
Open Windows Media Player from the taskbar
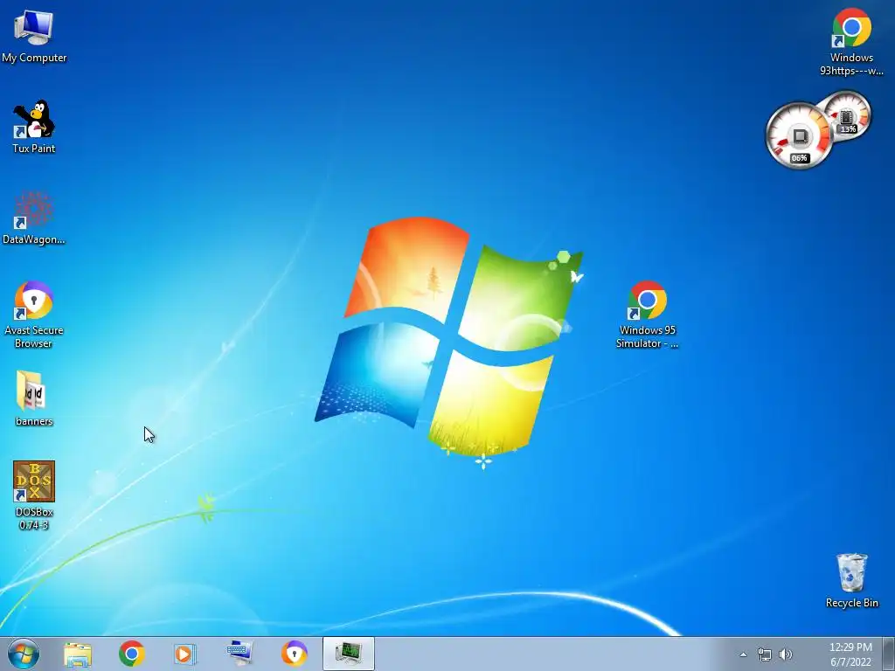point(185,654)
